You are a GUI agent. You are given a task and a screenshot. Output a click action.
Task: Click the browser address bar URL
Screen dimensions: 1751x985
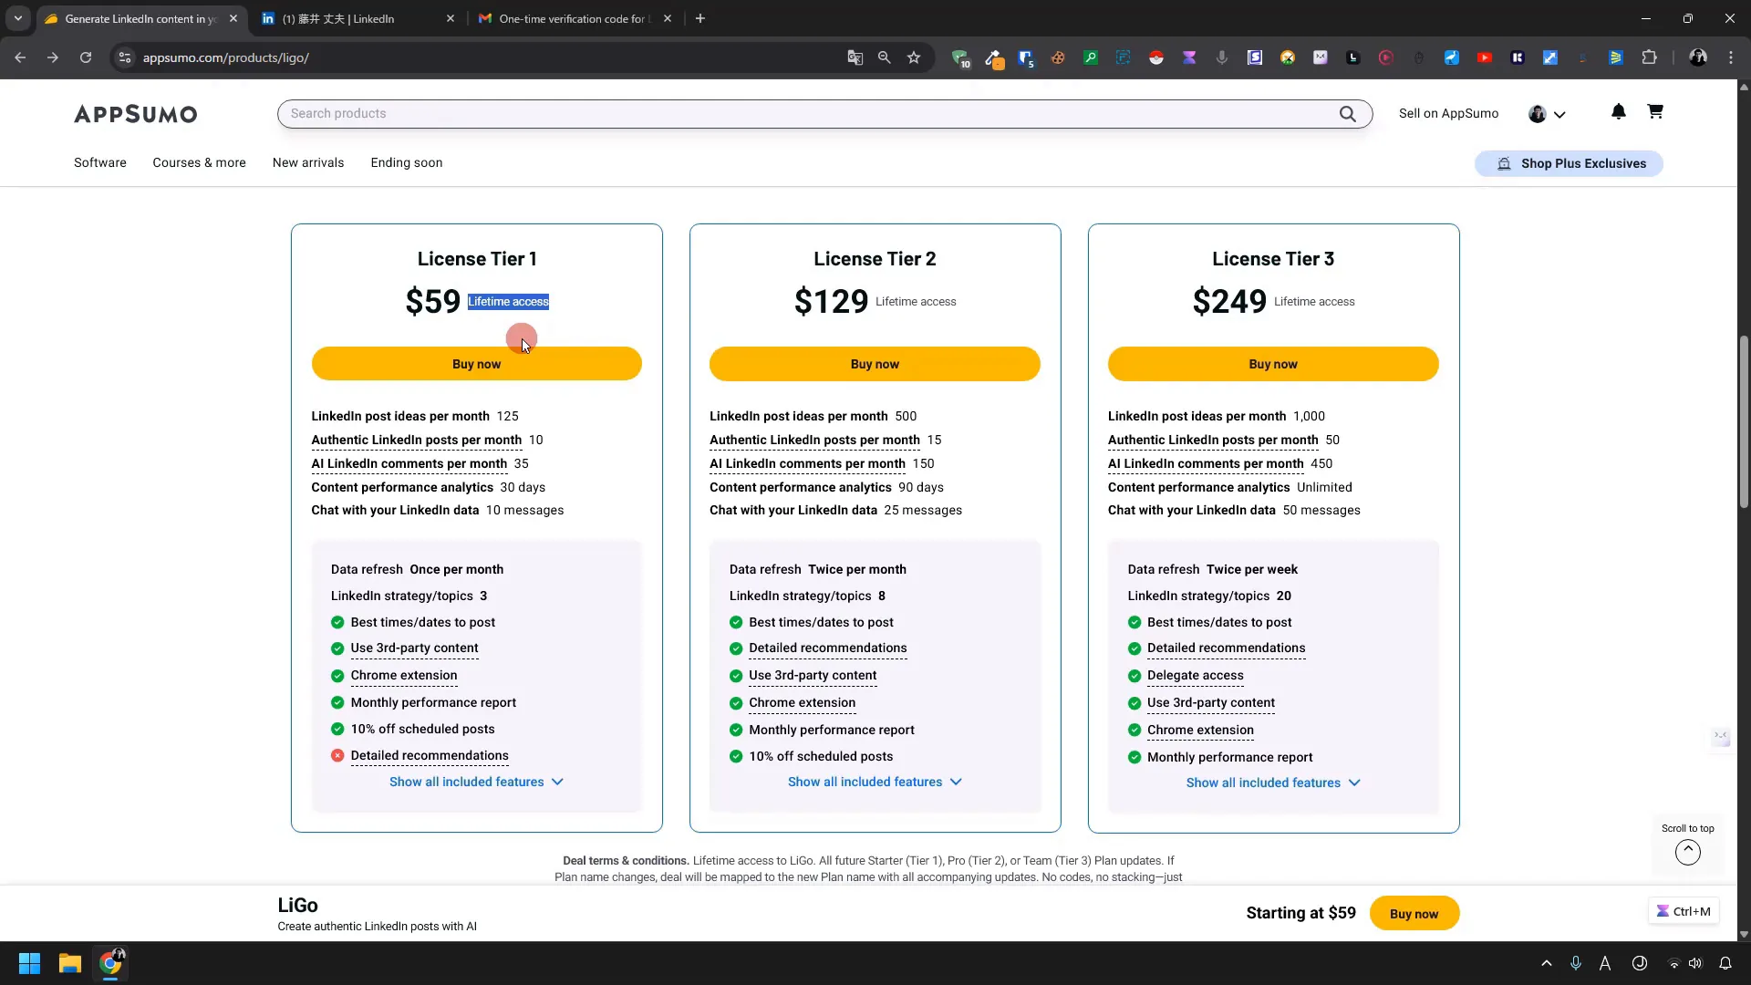pyautogui.click(x=226, y=57)
